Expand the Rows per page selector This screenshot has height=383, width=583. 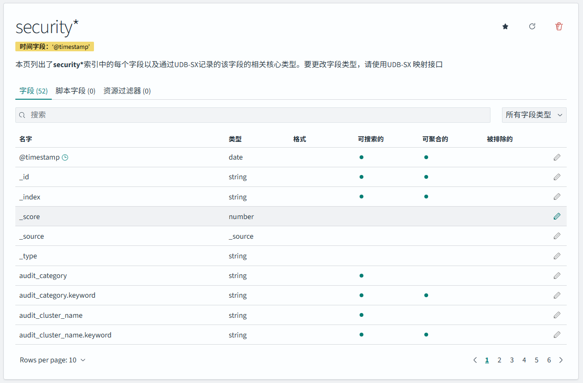(53, 360)
